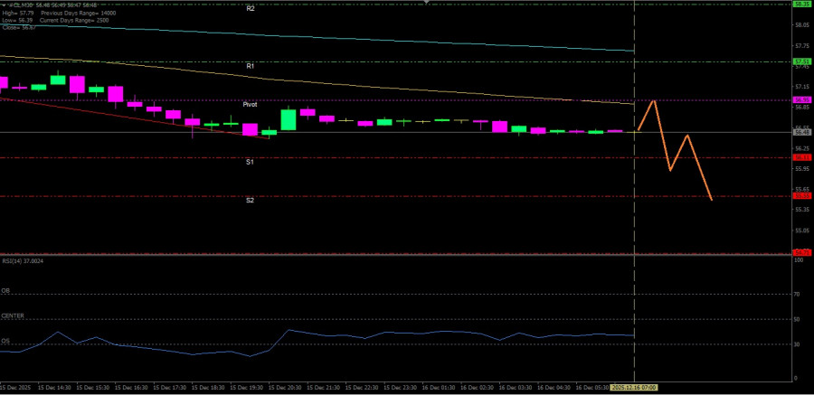Viewport: 814px width, 395px height.
Task: Click the 58.05 price scale value
Action: tap(802, 25)
